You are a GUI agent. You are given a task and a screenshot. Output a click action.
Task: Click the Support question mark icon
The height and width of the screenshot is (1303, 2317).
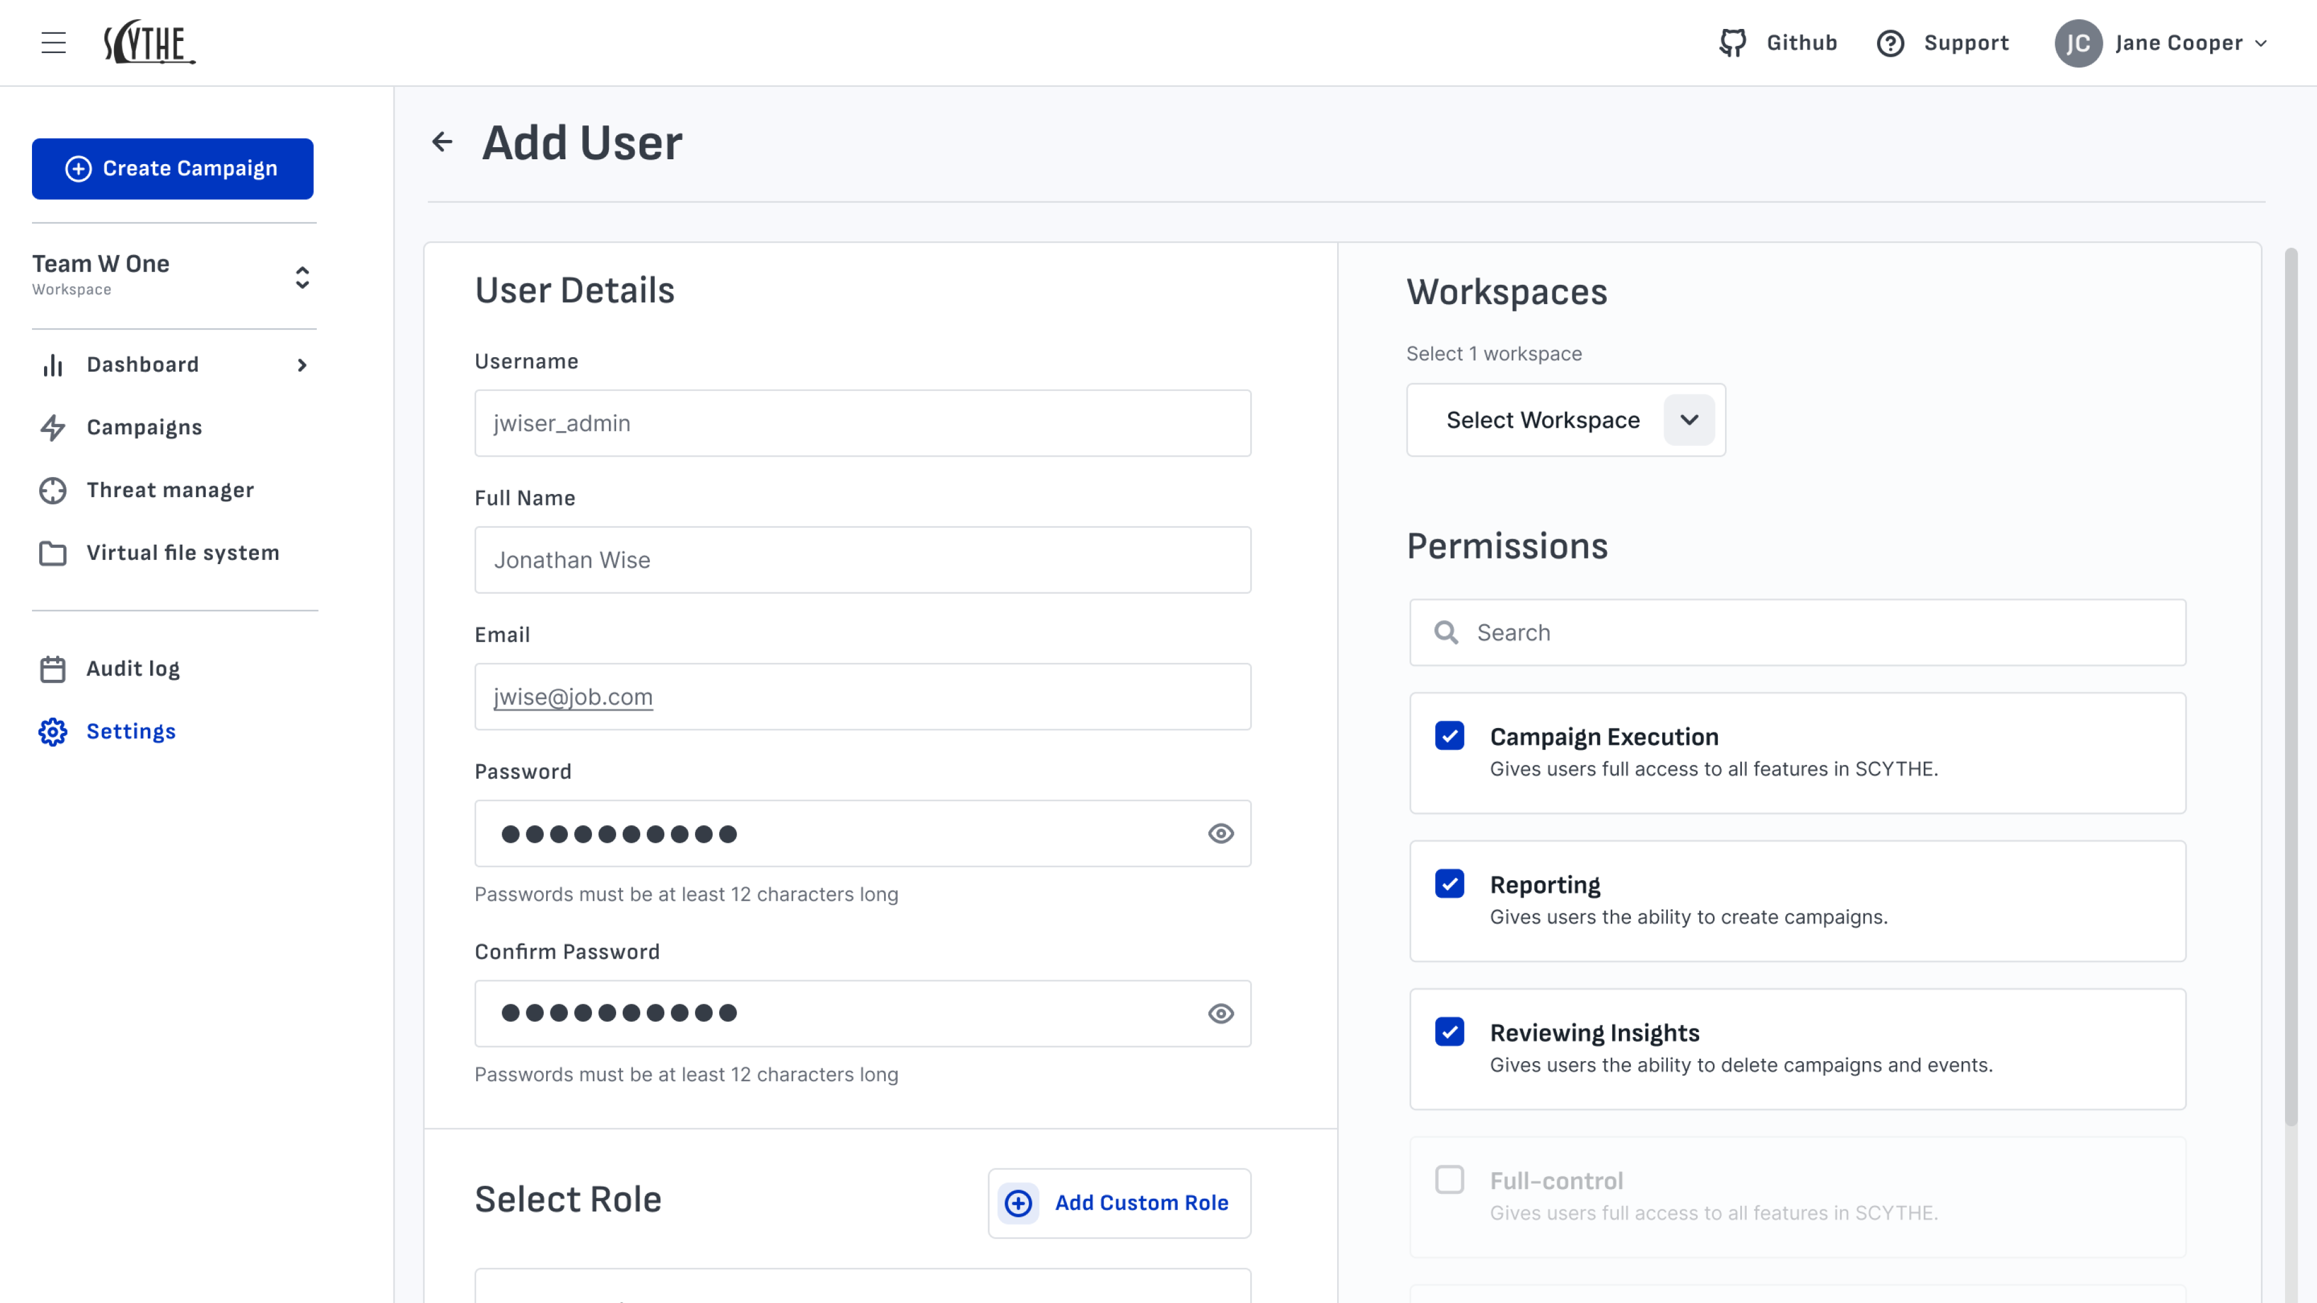(x=1890, y=43)
